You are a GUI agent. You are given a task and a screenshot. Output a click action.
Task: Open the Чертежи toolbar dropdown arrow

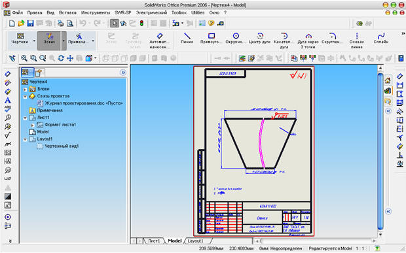[34, 41]
